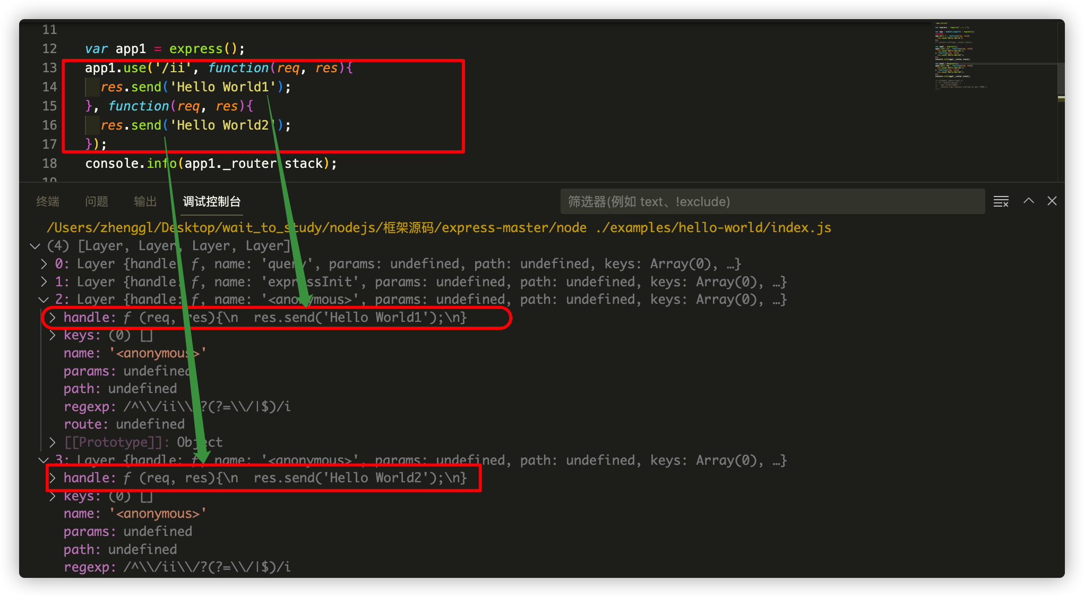The width and height of the screenshot is (1084, 597).
Task: Clear the debug console output icon
Action: 1001,201
